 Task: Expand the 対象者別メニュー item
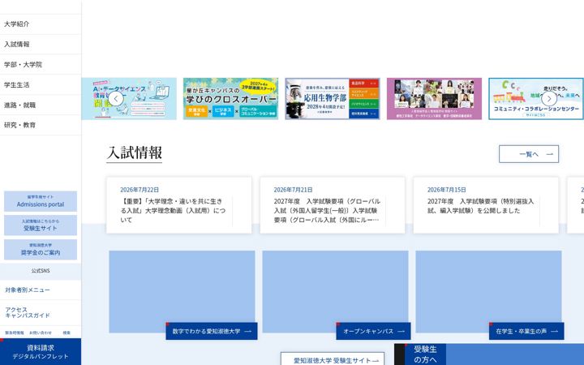(41, 290)
